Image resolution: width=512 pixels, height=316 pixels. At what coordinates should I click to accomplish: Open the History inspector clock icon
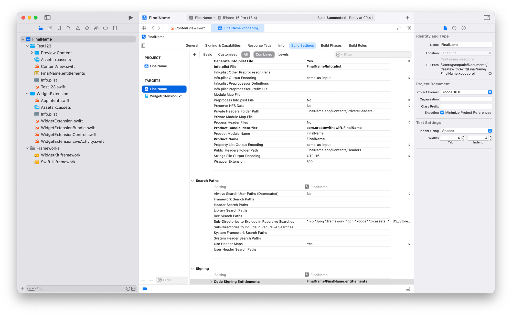tap(454, 28)
